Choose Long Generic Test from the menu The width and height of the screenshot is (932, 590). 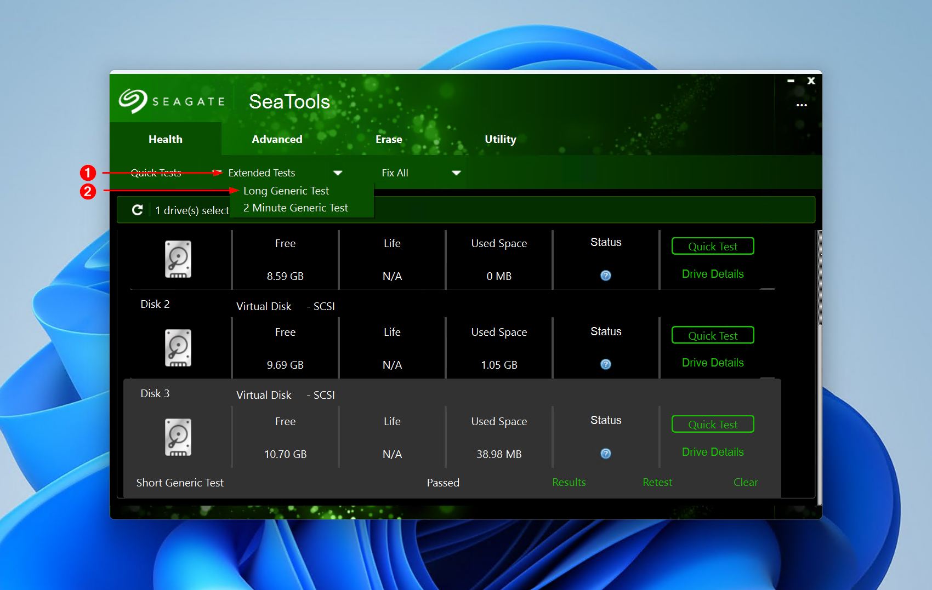(x=286, y=191)
